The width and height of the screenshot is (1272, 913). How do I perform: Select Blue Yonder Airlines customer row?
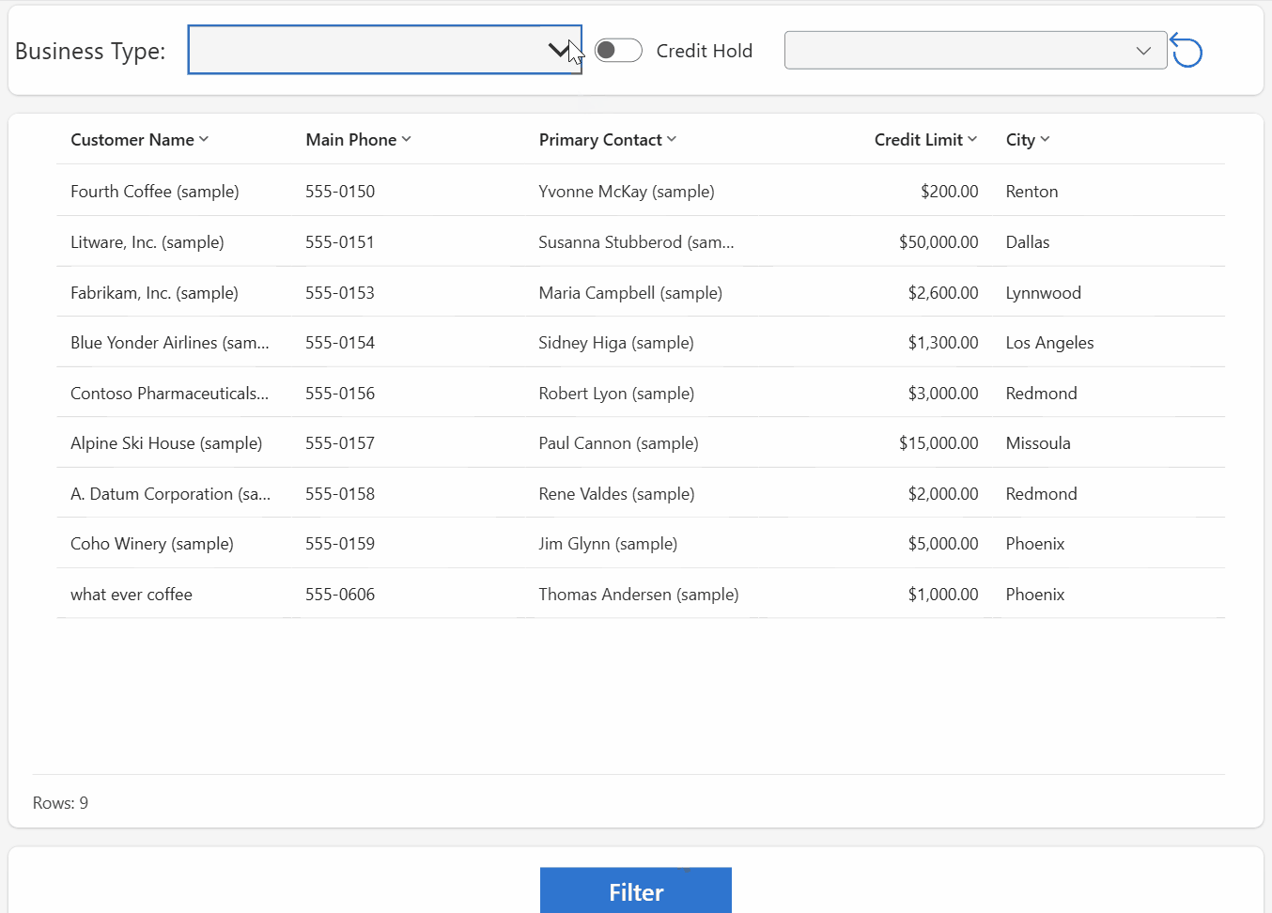[x=169, y=343]
